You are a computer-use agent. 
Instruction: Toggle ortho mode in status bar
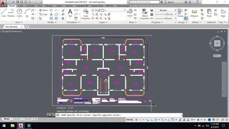pyautogui.click(x=152, y=120)
